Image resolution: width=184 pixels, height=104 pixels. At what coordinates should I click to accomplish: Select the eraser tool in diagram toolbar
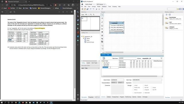click(102, 22)
